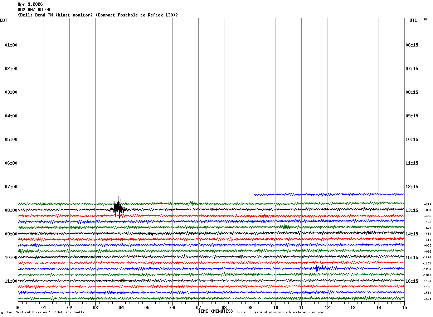Click minute 15 on the time axis
This screenshot has width=433, height=317.
404,307
